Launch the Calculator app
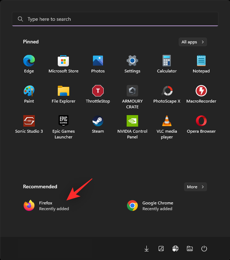This screenshot has width=230, height=260. click(x=167, y=64)
